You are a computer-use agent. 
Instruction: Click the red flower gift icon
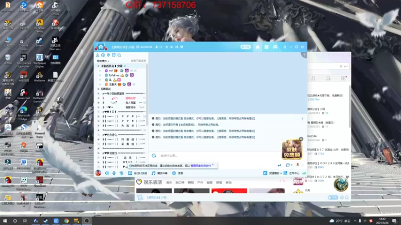click(x=298, y=165)
